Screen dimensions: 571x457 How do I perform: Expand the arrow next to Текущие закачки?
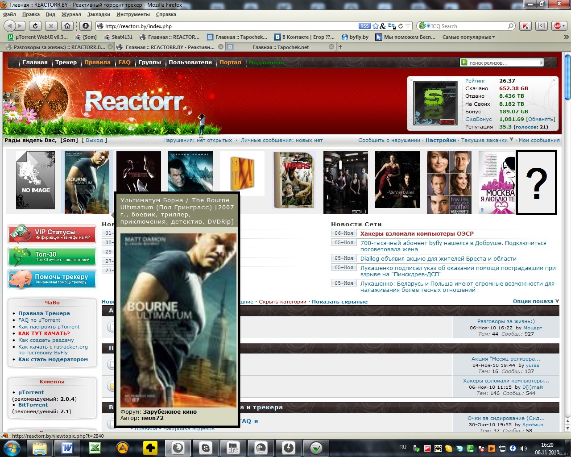(511, 140)
